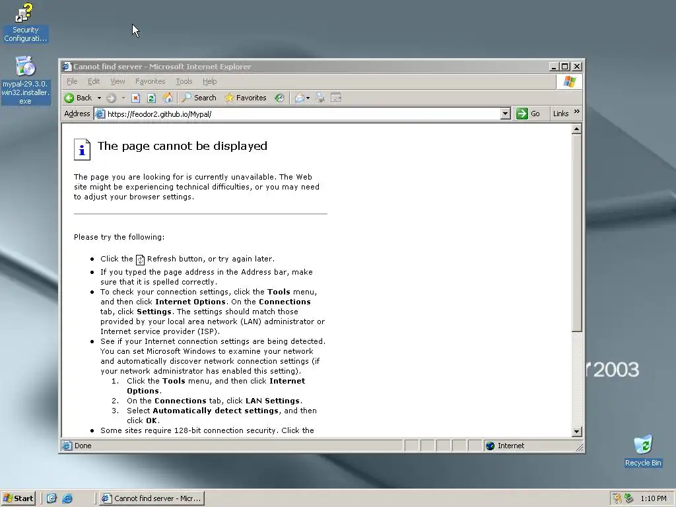Open the File menu
Viewport: 676px width, 507px height.
(72, 81)
